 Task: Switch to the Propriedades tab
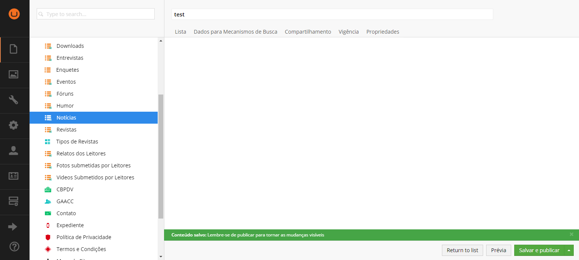tap(383, 32)
